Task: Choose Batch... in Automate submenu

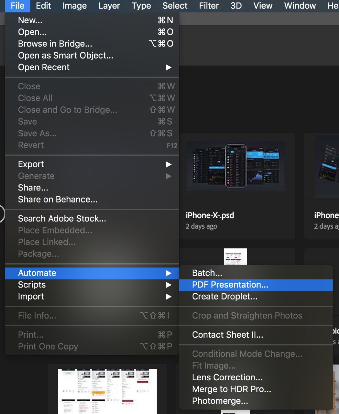Action: [256, 273]
